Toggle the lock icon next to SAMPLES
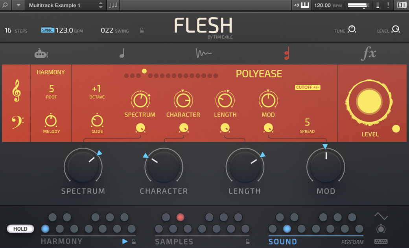The width and height of the screenshot is (409, 248). click(247, 241)
